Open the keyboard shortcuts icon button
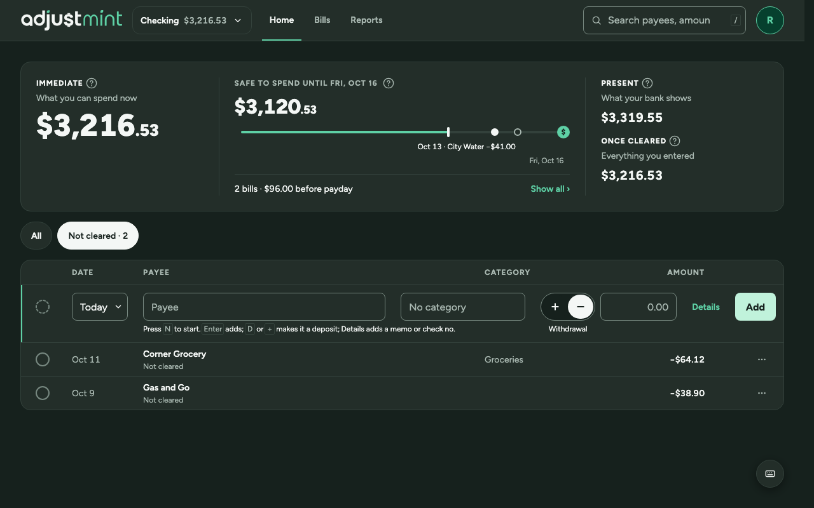 click(769, 474)
